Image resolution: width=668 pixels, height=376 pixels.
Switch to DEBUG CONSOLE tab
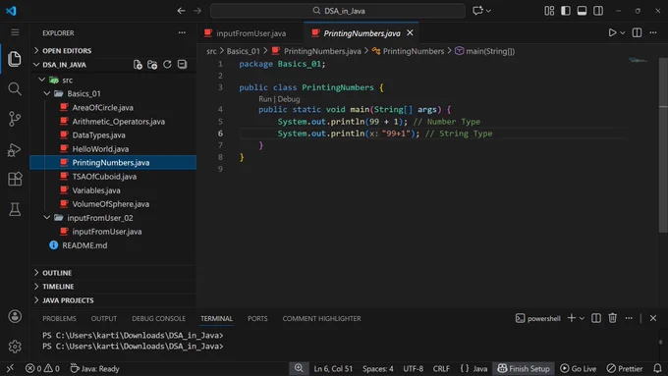point(158,318)
